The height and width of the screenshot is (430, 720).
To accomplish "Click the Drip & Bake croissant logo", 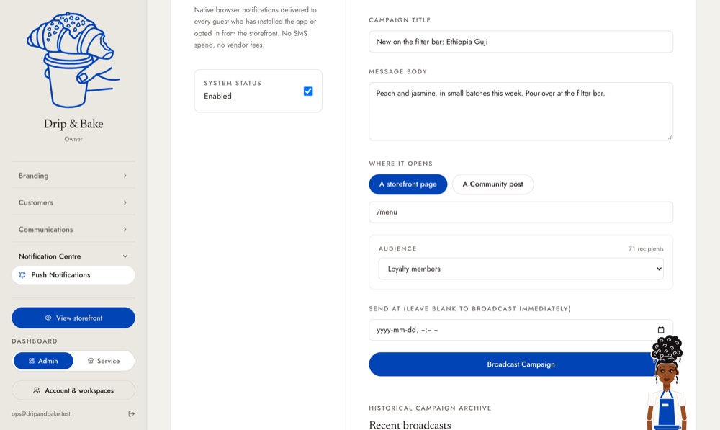I will point(73,61).
